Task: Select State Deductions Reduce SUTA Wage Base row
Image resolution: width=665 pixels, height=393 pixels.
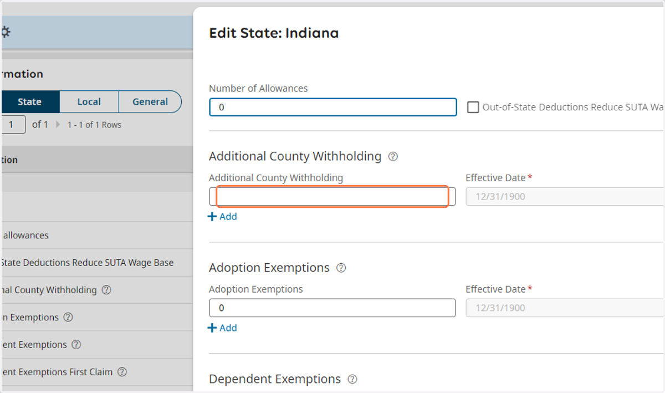Action: tap(96, 263)
